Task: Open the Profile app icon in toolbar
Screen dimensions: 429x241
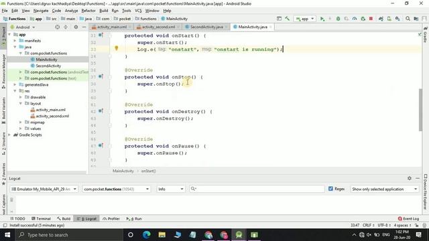Action: click(x=355, y=19)
